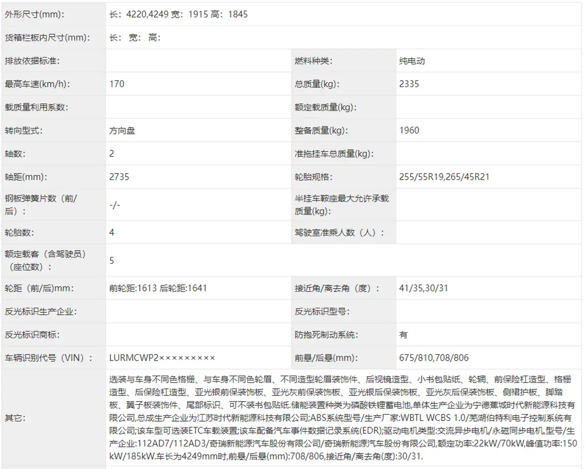Select the 纯电动 fuel type value
Viewport: 586px width, 469px height.
click(x=412, y=61)
